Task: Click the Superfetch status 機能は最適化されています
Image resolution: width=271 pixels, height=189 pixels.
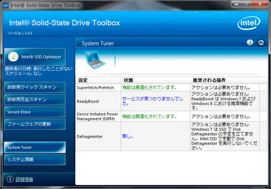Action: point(149,88)
